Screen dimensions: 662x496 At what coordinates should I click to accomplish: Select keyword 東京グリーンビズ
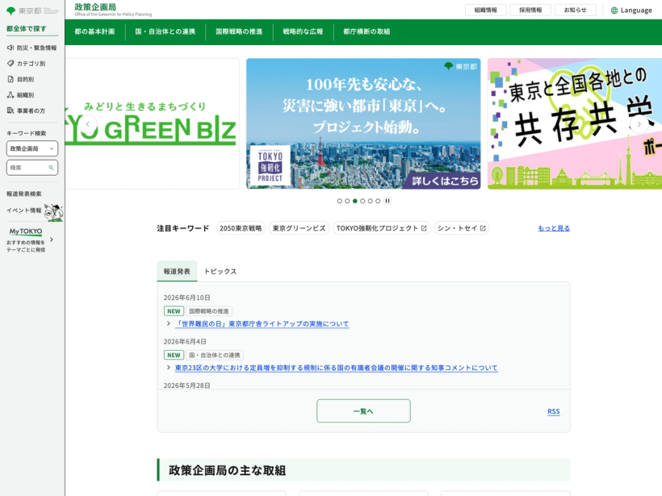click(299, 228)
